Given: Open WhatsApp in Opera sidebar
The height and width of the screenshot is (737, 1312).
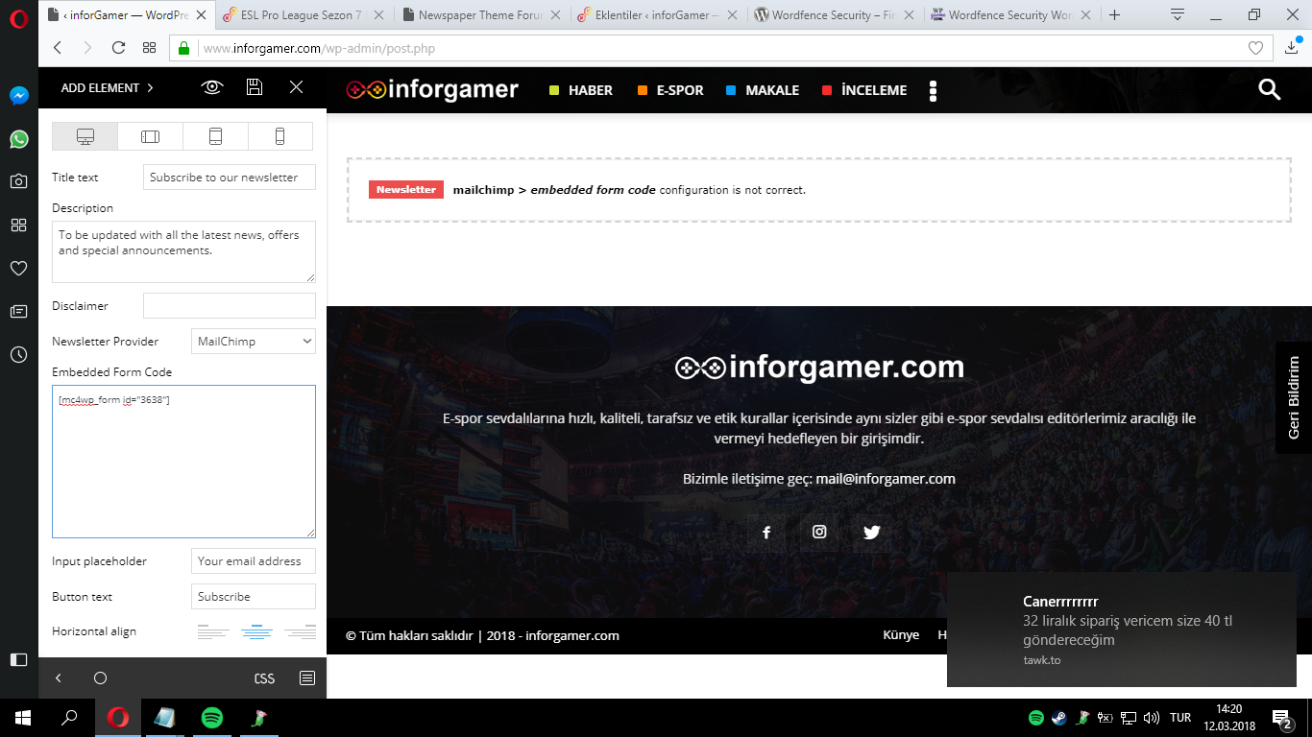Looking at the screenshot, I should click(18, 139).
